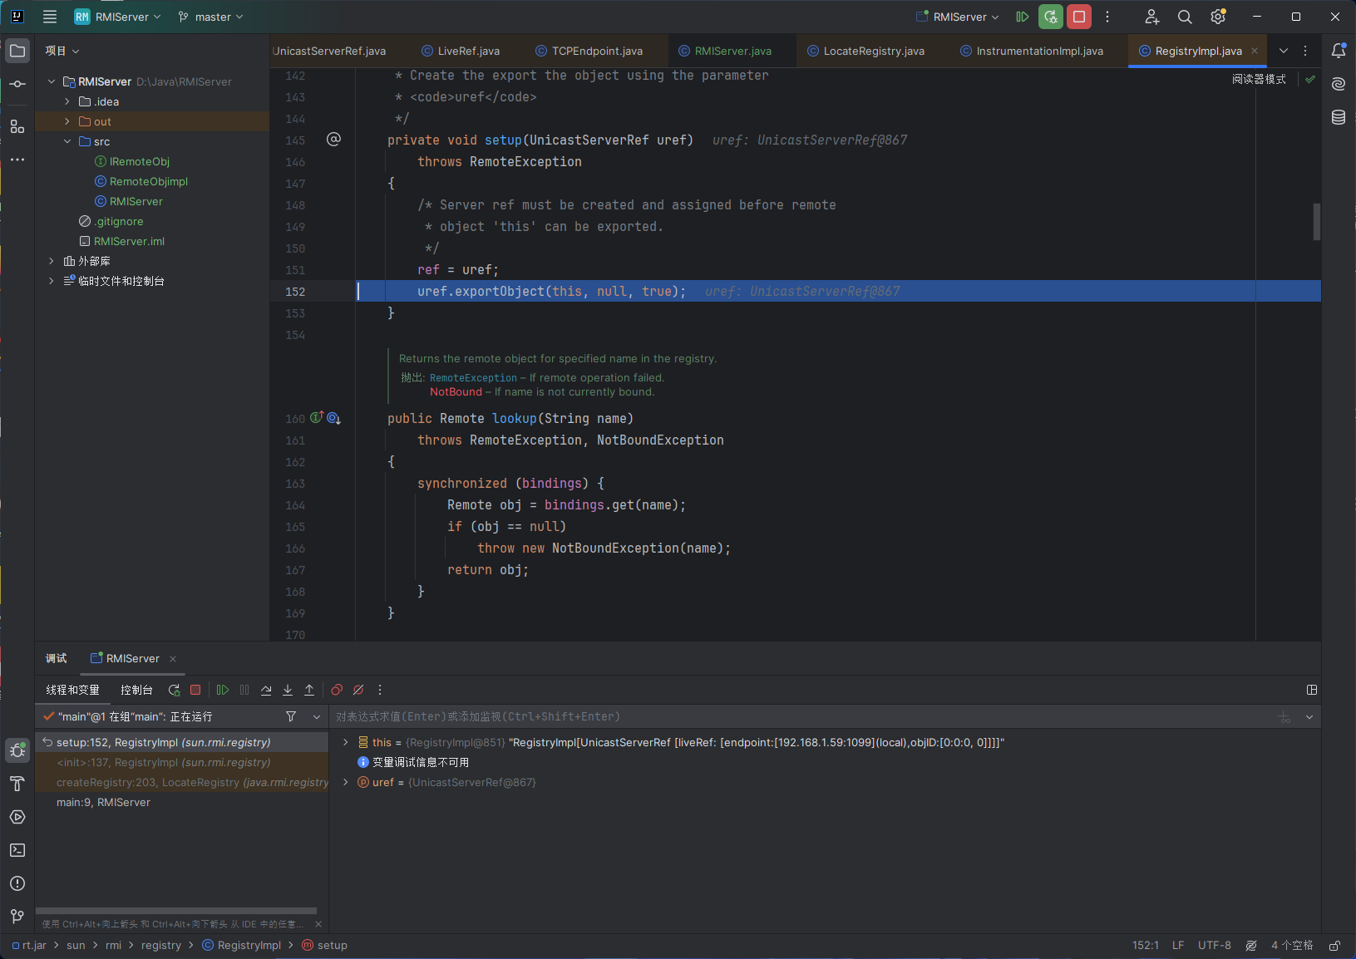Open the Structure tool window icon
This screenshot has width=1356, height=959.
tap(17, 126)
